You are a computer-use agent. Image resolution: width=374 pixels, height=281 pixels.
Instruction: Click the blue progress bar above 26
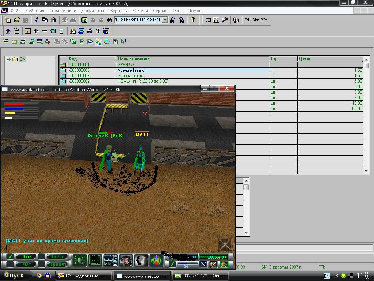pos(187,263)
